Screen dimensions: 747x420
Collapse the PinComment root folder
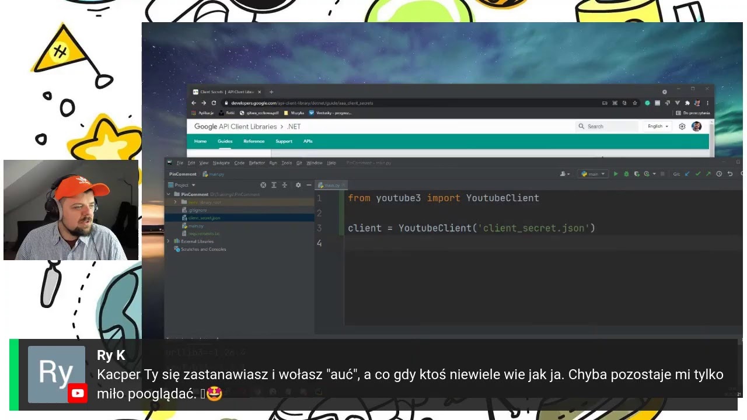point(169,194)
